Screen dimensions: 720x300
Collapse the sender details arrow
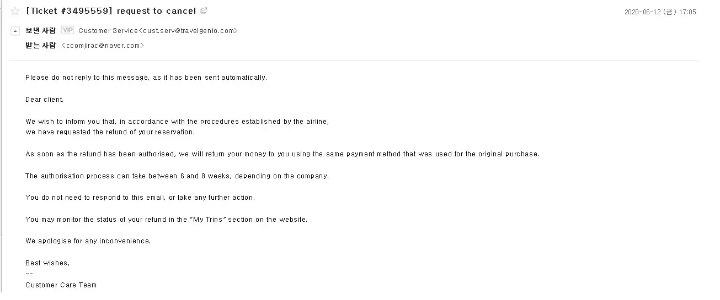15,31
